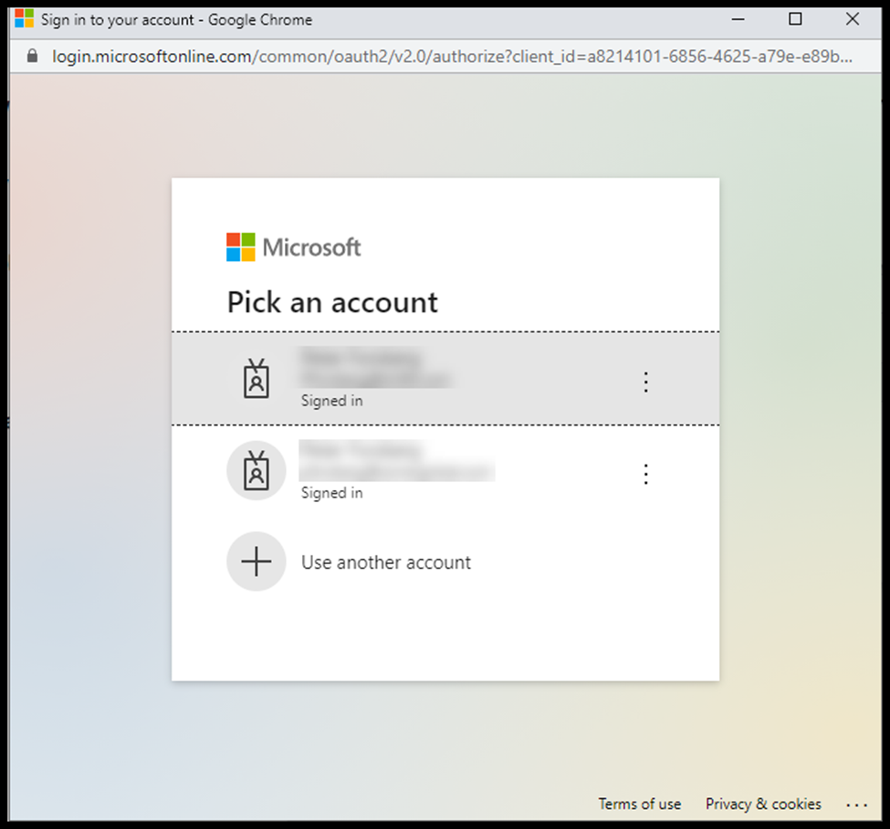Image resolution: width=890 pixels, height=829 pixels.
Task: Click the 'Pick an account' heading
Action: pos(332,302)
